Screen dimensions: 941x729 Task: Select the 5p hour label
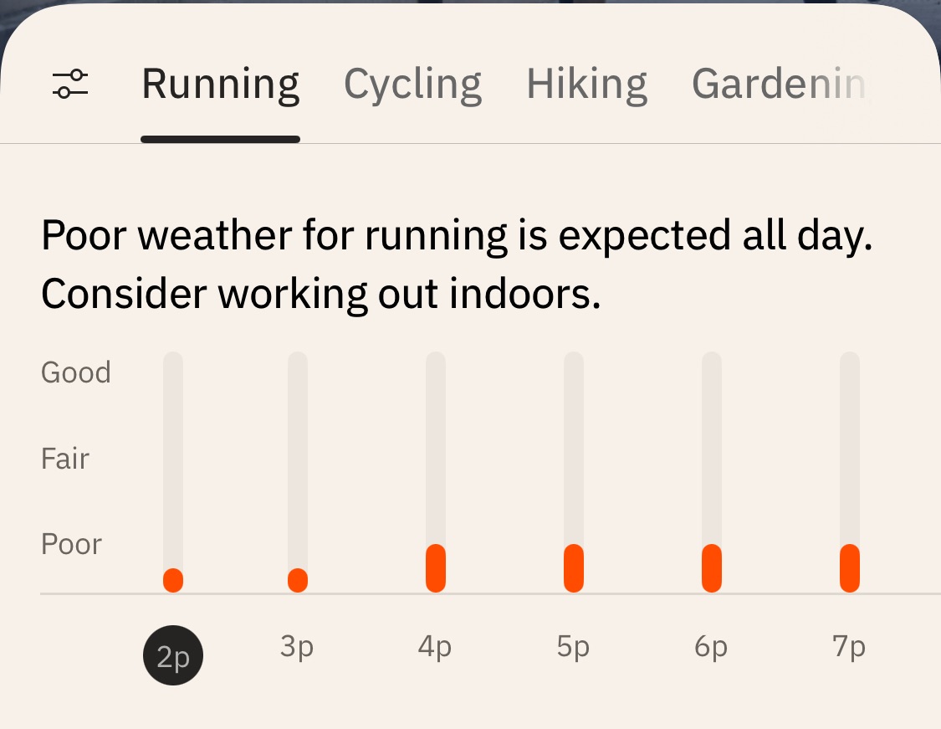(x=573, y=647)
